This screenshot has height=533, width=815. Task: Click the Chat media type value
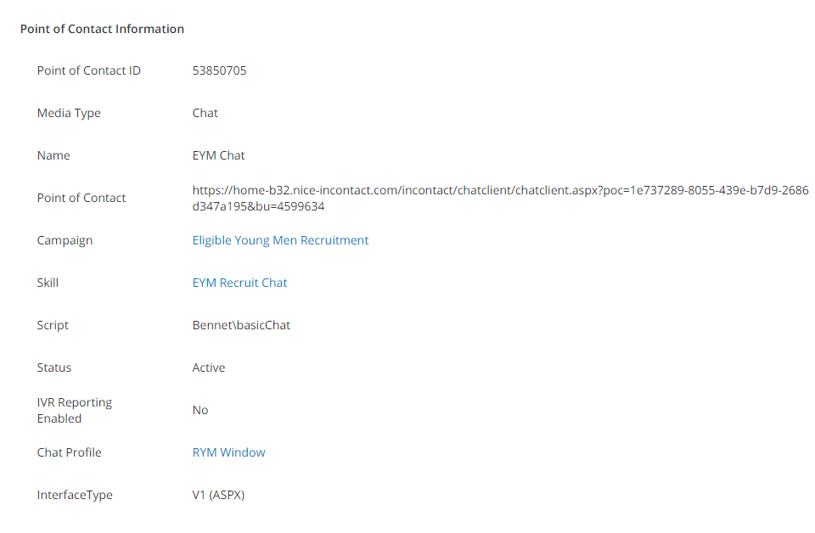[x=205, y=113]
